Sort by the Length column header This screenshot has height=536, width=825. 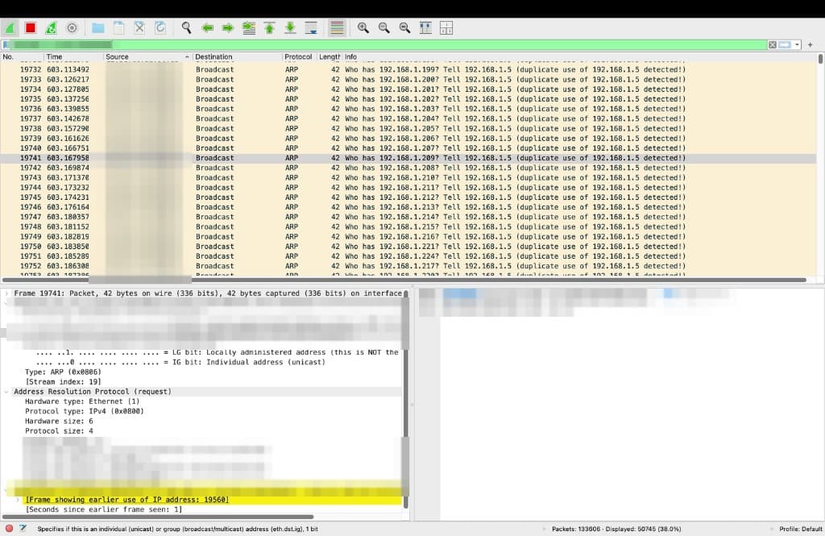point(330,57)
